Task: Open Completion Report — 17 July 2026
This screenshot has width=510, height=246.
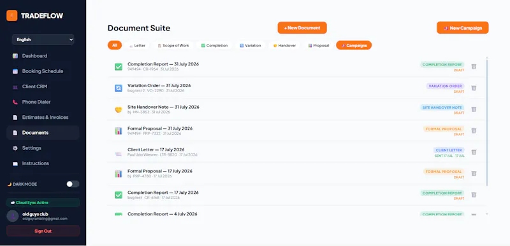Action: tap(163, 193)
